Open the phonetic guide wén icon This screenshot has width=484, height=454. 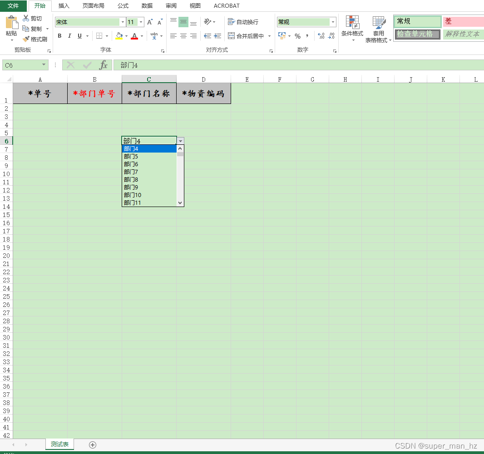coord(154,36)
